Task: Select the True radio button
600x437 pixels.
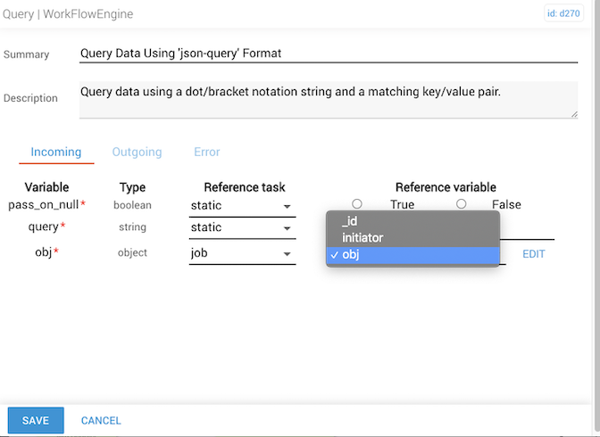Action: (x=357, y=204)
